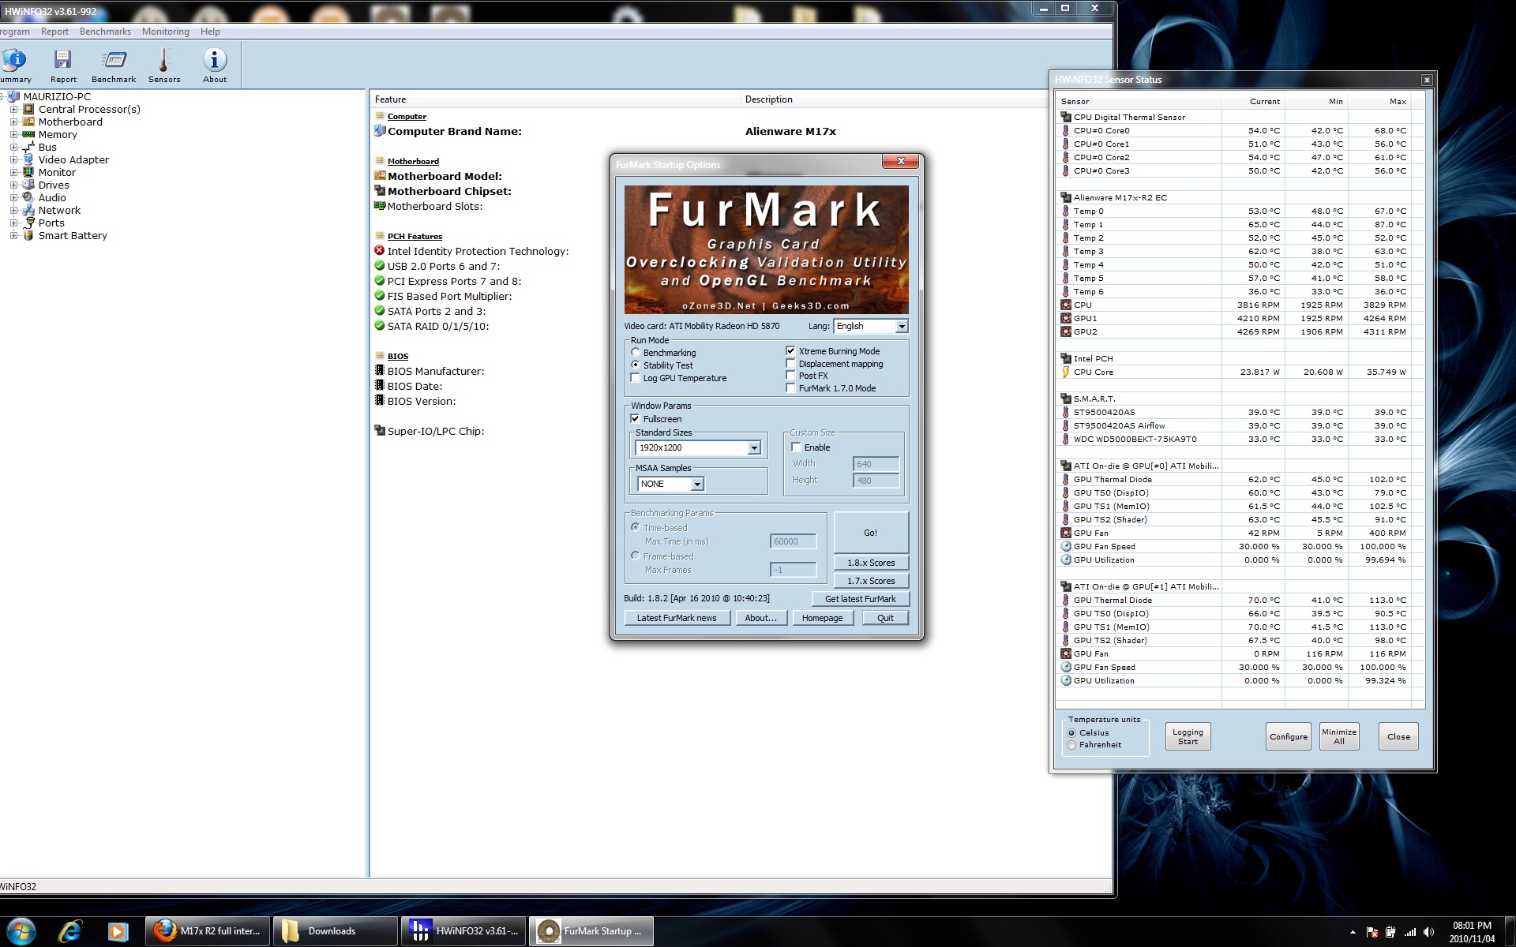Open Windows Media Player taskbar icon
1516x947 pixels.
(x=118, y=931)
